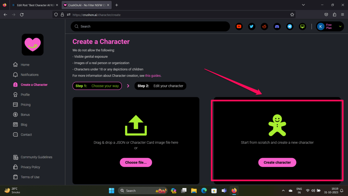The image size is (348, 196).
Task: Open the YouTube social icon
Action: (x=239, y=26)
